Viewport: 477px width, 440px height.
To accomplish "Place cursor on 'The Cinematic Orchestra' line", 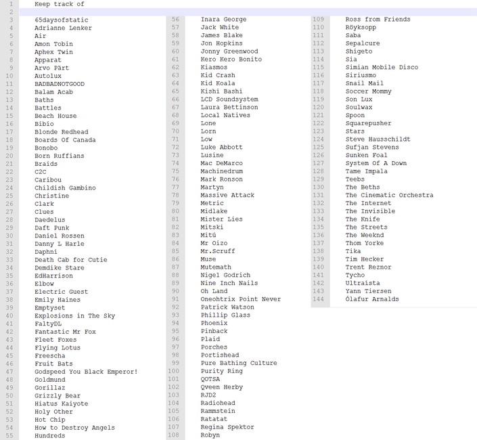I will click(x=389, y=196).
